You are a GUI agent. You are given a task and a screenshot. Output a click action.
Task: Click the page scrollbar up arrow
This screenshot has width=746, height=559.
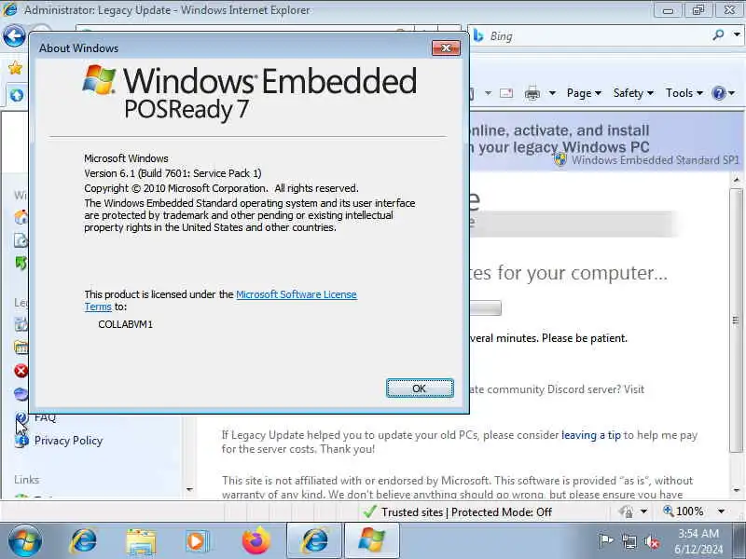(x=736, y=180)
